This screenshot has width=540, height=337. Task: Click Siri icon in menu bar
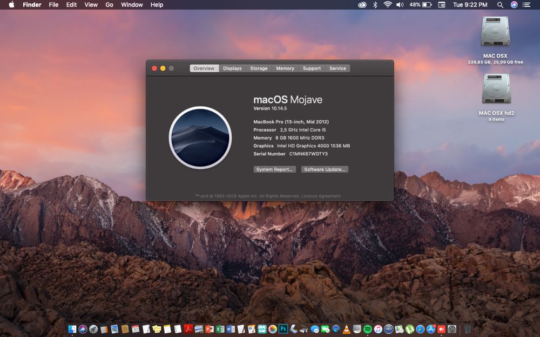pyautogui.click(x=514, y=5)
